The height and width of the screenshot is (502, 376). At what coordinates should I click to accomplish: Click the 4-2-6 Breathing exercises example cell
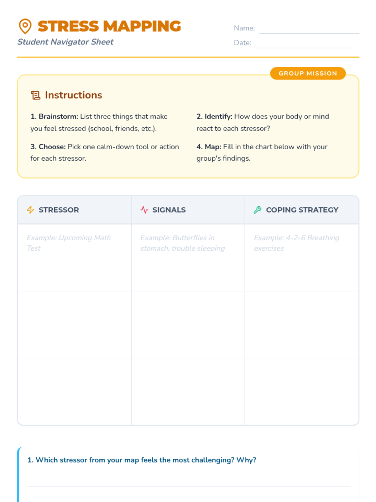302,258
